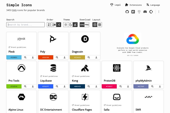Set download format to SVG

pos(82,25)
